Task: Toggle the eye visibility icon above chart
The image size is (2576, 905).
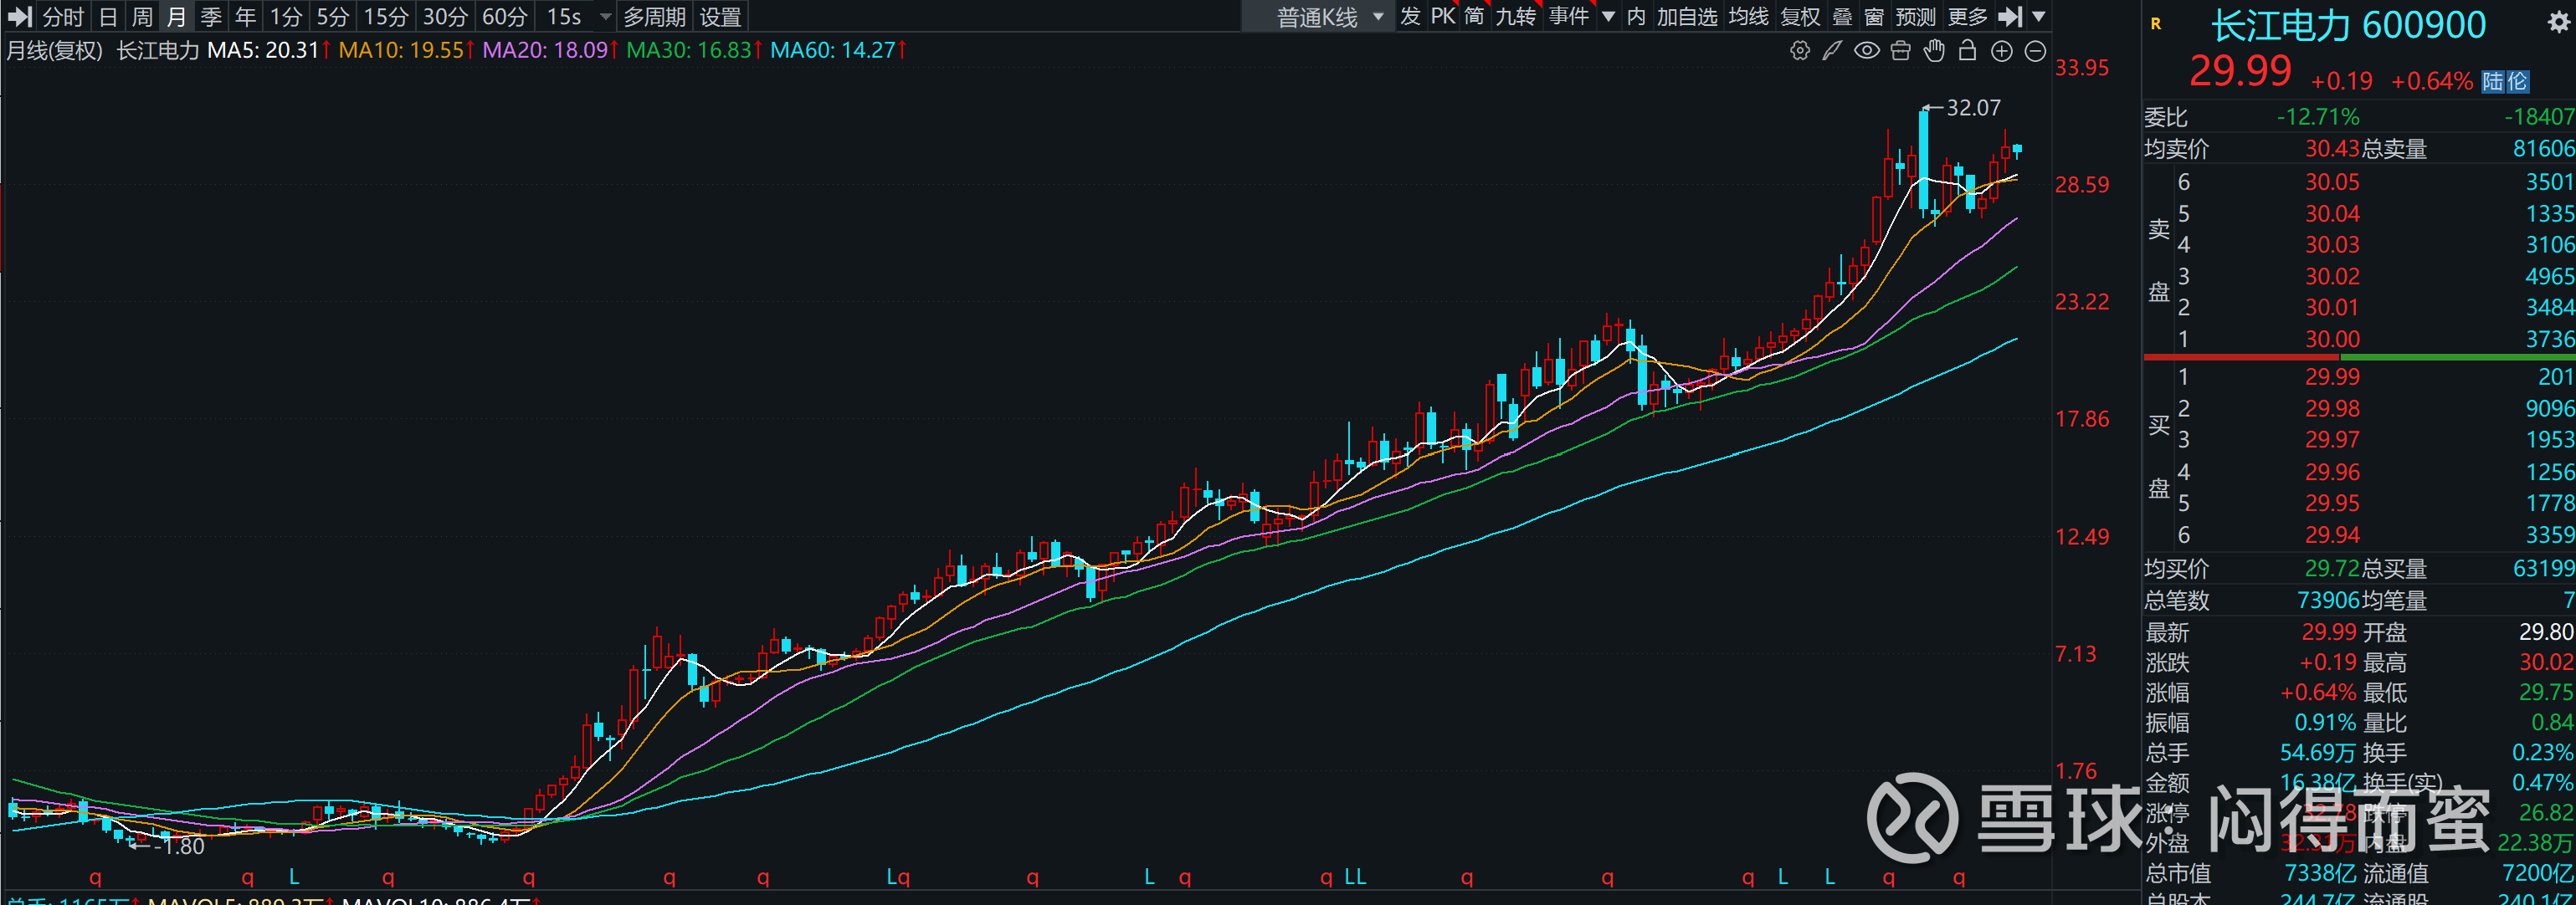Action: click(x=1866, y=51)
